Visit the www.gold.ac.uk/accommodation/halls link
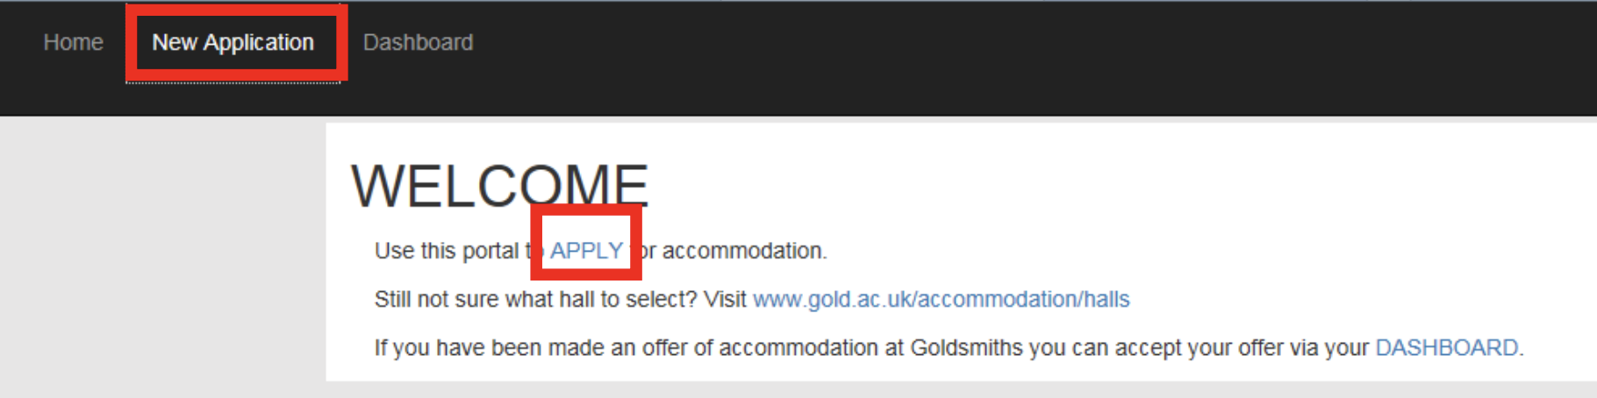The height and width of the screenshot is (398, 1597). click(941, 300)
